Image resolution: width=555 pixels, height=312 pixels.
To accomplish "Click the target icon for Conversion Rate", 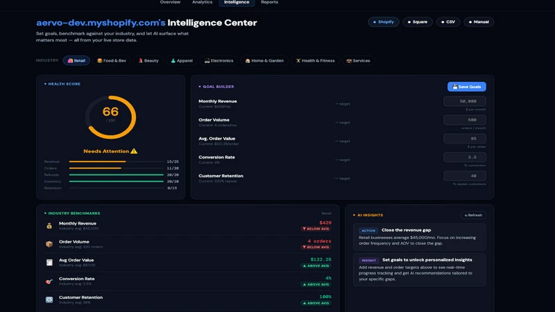I will click(x=49, y=281).
